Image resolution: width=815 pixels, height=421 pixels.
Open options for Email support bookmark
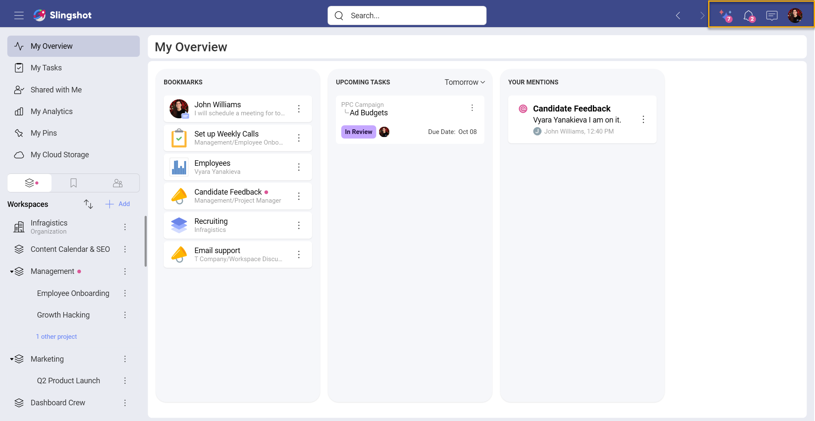pyautogui.click(x=299, y=254)
